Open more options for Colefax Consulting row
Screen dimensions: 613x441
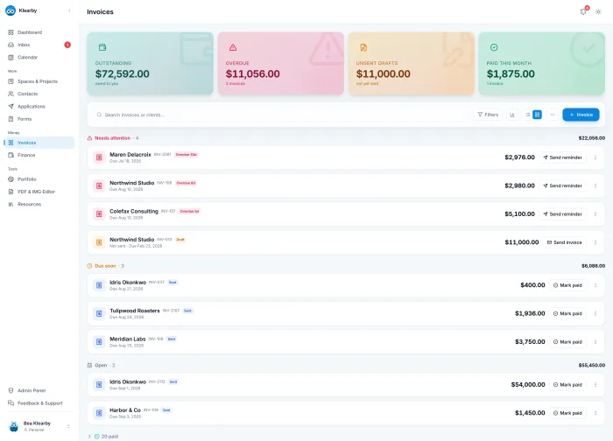(595, 214)
